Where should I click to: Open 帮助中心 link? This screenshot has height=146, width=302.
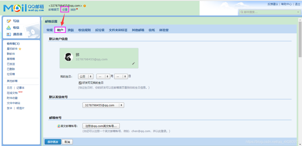[287, 4]
